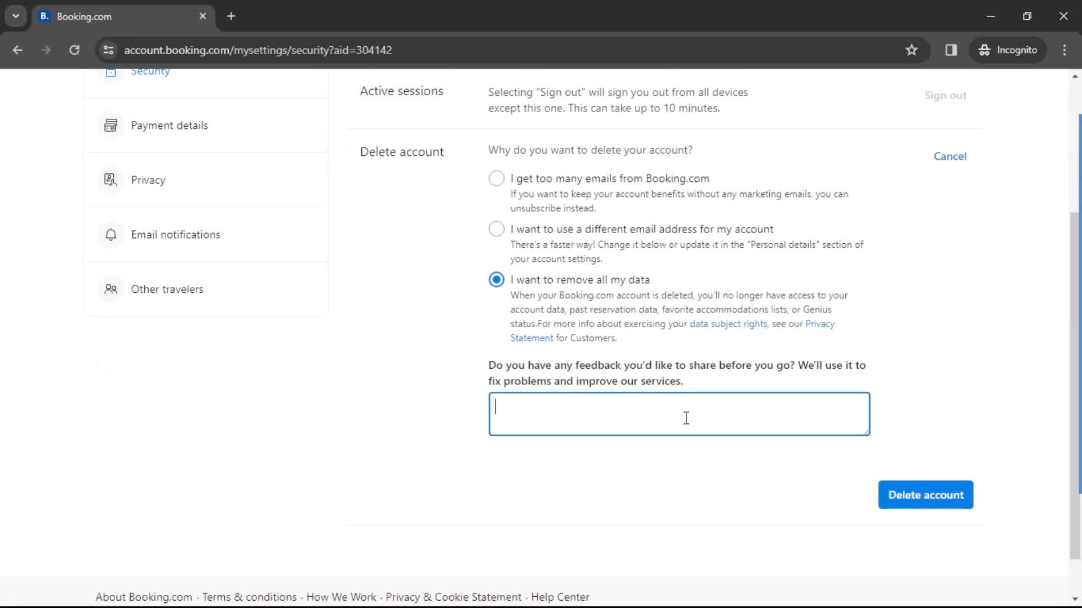Click the Payment details sidebar icon
The width and height of the screenshot is (1082, 608).
pyautogui.click(x=110, y=126)
